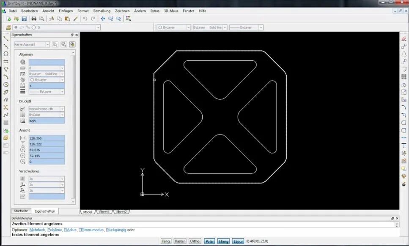Choose the TRimm-modus command option
This screenshot has width=409, height=246.
[x=91, y=230]
